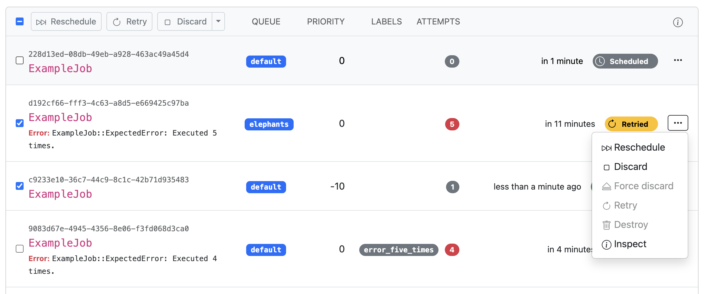The width and height of the screenshot is (704, 294).
Task: Click the yellow Retried status badge
Action: [x=631, y=124]
